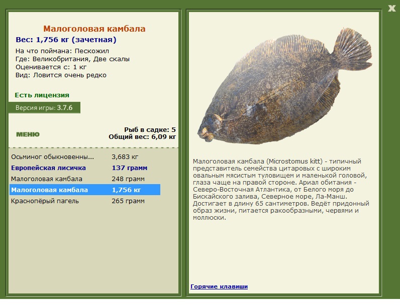Select Краснопёрый пагель row
The image size is (400, 308).
85,201
